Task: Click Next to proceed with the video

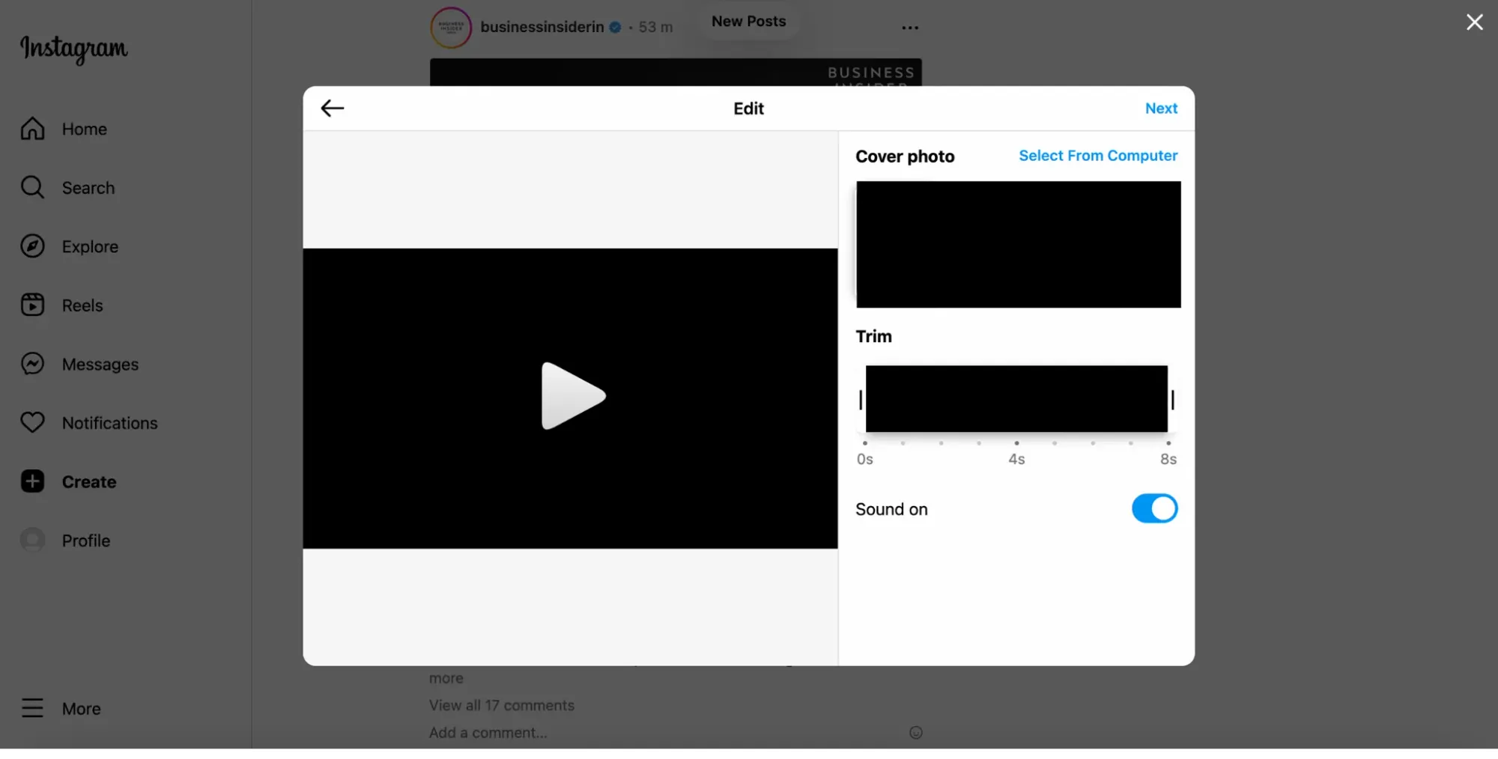Action: pos(1161,109)
